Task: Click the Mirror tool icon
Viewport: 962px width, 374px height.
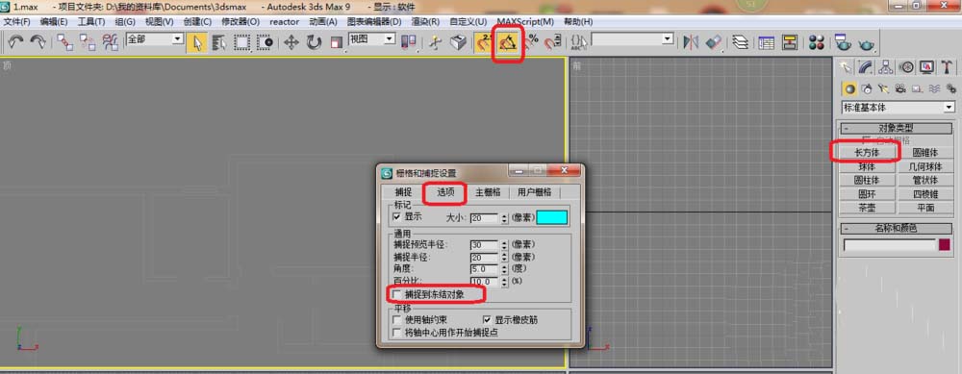Action: (x=691, y=42)
